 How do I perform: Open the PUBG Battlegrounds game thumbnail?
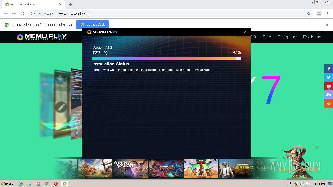pyautogui.click(x=236, y=169)
